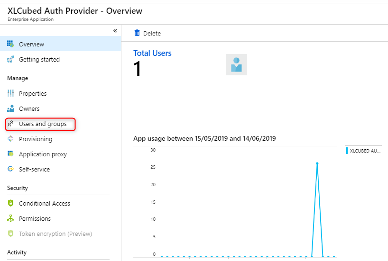
Task: Select Overview in the left menu
Action: (31, 45)
